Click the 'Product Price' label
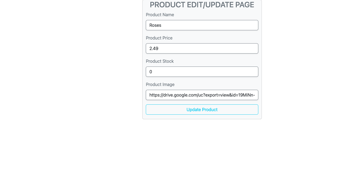 pyautogui.click(x=159, y=38)
